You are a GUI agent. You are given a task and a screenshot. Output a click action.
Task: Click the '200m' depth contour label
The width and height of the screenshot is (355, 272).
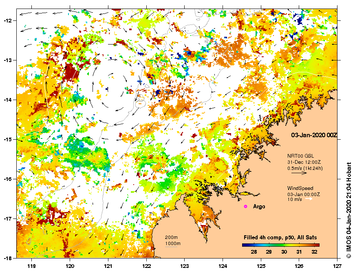(171, 238)
